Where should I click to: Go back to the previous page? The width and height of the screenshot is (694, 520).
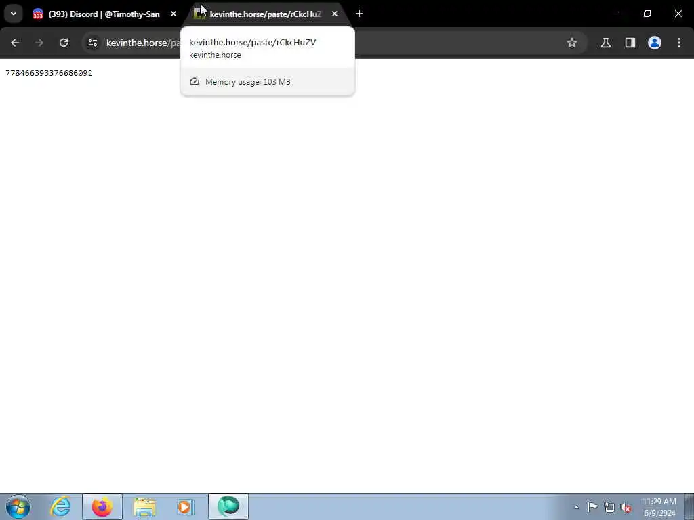(x=15, y=43)
